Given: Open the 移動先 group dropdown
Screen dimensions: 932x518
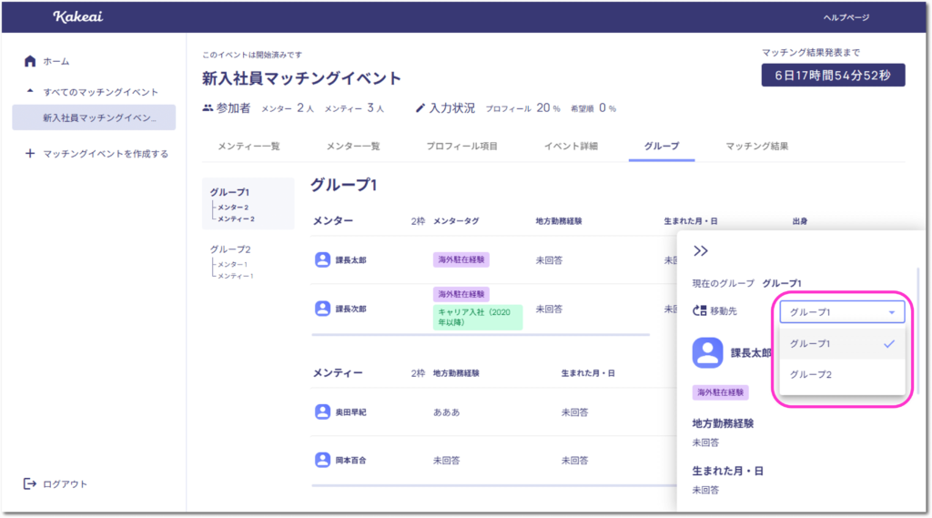Looking at the screenshot, I should click(x=842, y=312).
